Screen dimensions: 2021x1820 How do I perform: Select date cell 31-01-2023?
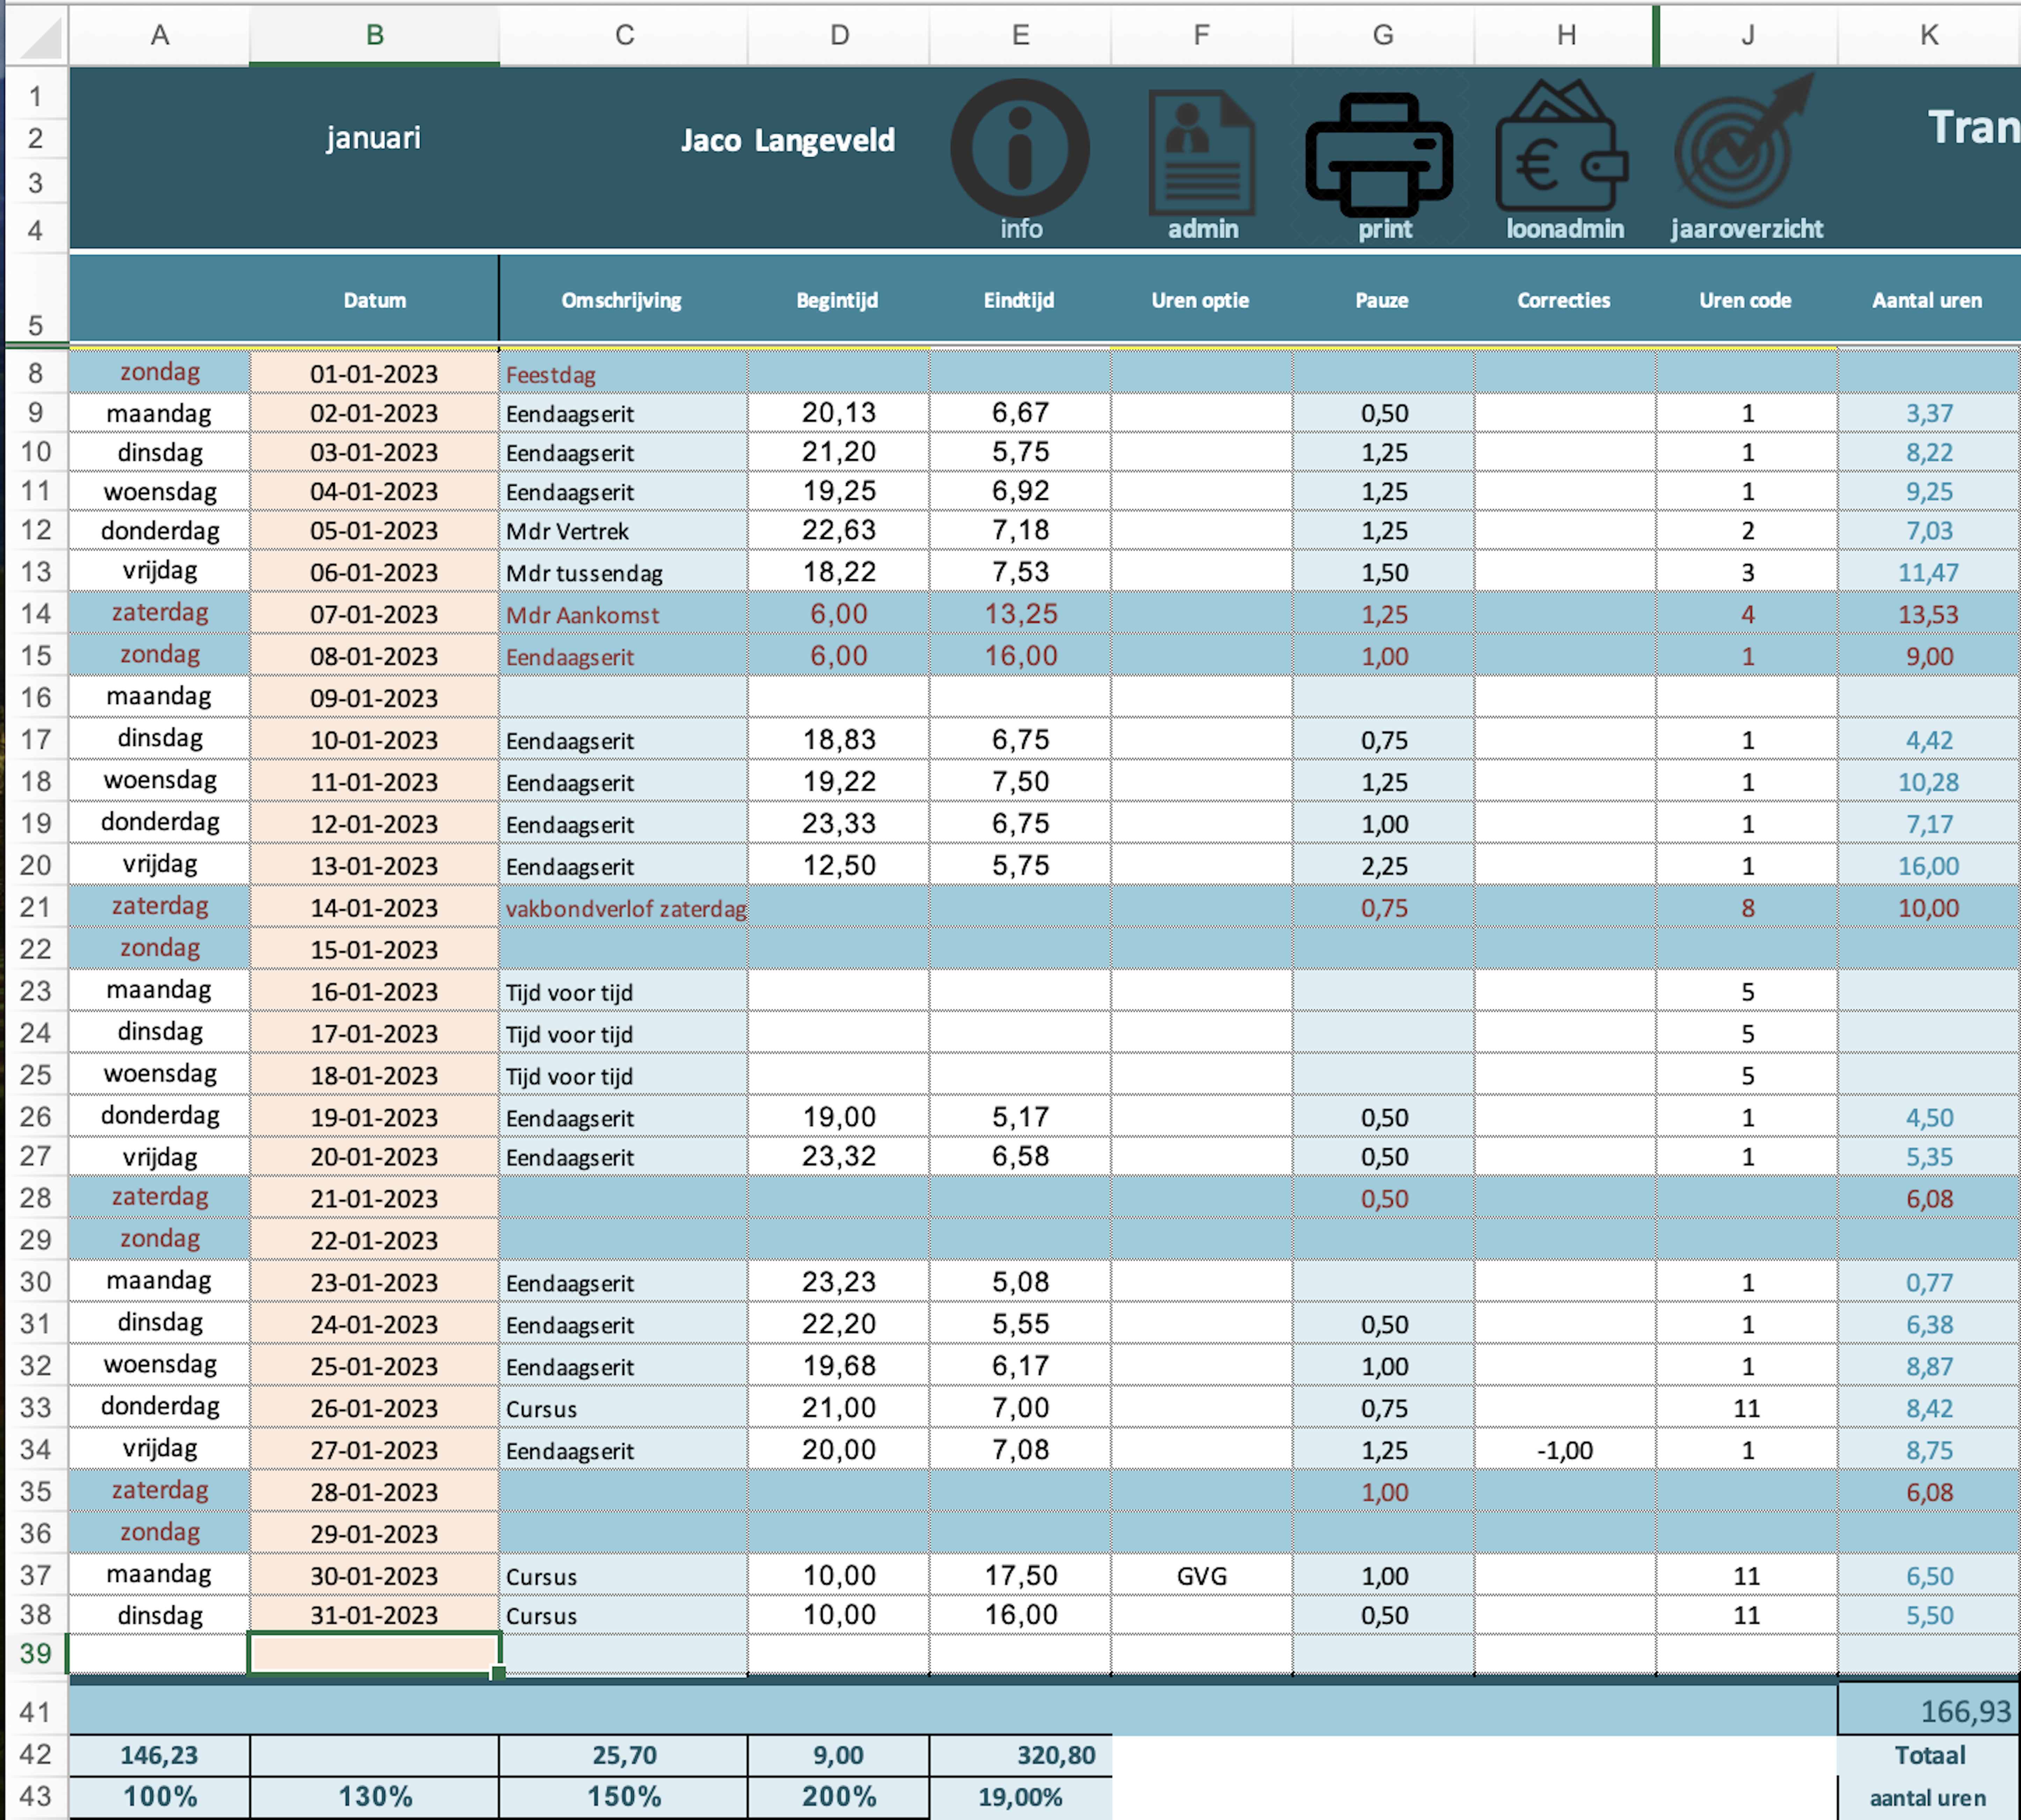374,1615
